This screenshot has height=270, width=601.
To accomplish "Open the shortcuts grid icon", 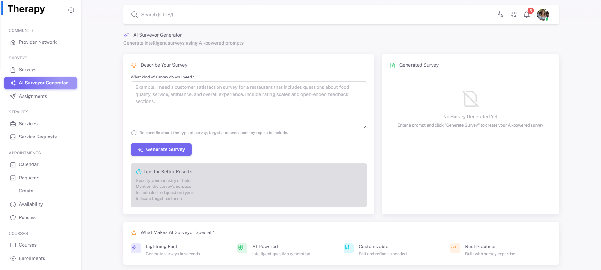I will click(x=513, y=15).
